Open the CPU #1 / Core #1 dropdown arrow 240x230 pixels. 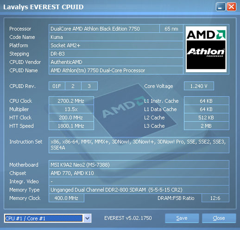pos(88,218)
